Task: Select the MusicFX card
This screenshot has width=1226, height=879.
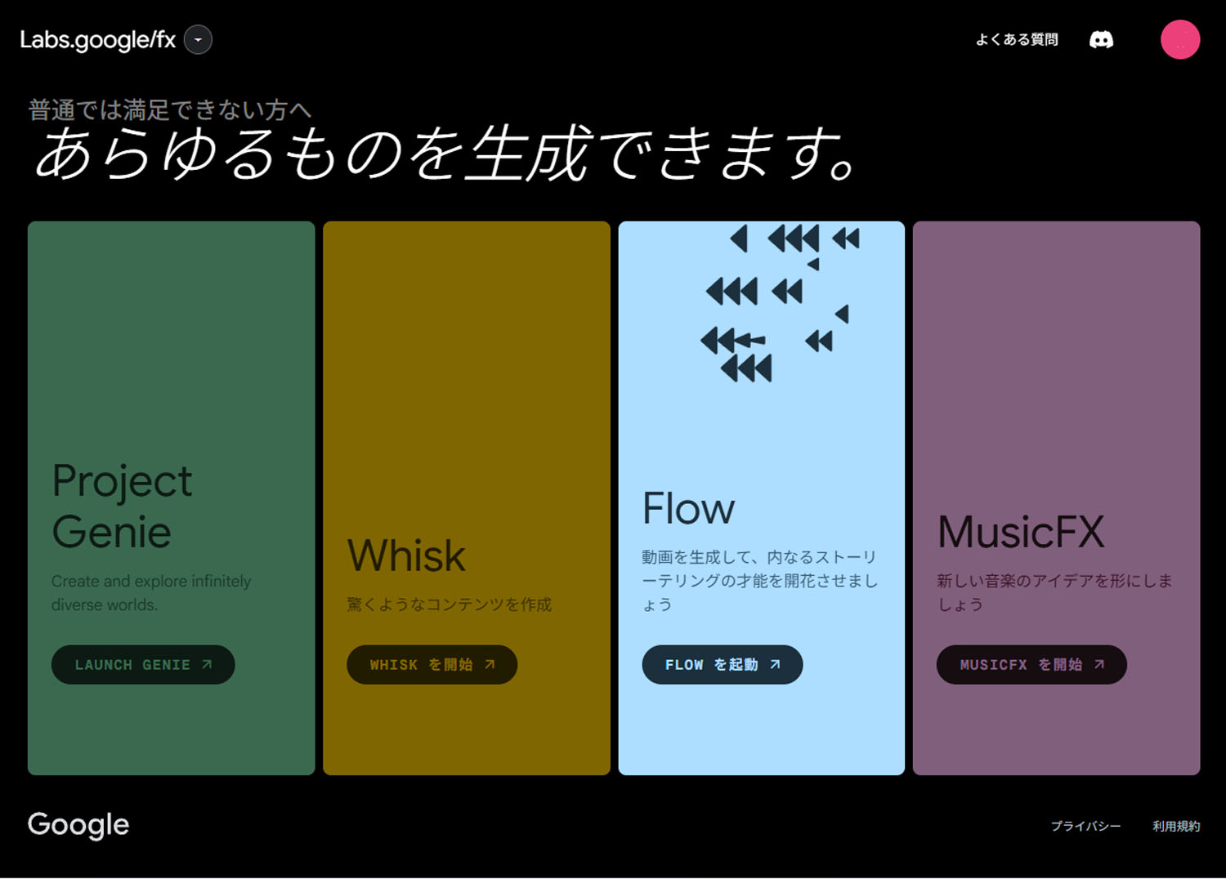Action: click(x=1057, y=408)
